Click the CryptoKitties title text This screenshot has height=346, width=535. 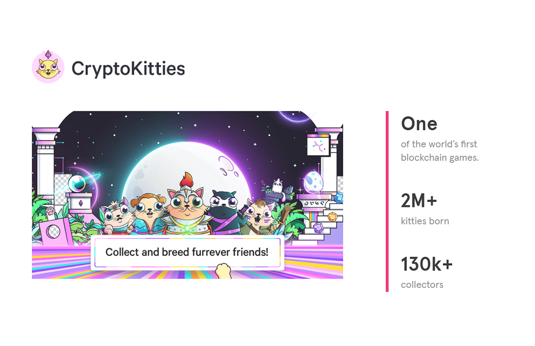pos(128,68)
